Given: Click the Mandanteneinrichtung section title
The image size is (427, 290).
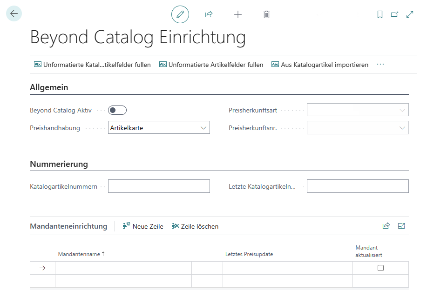Looking at the screenshot, I should 68,226.
